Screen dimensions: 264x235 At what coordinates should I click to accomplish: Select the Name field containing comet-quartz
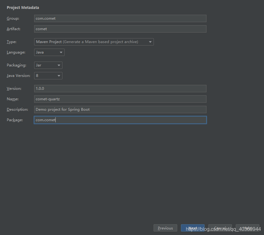click(x=120, y=99)
